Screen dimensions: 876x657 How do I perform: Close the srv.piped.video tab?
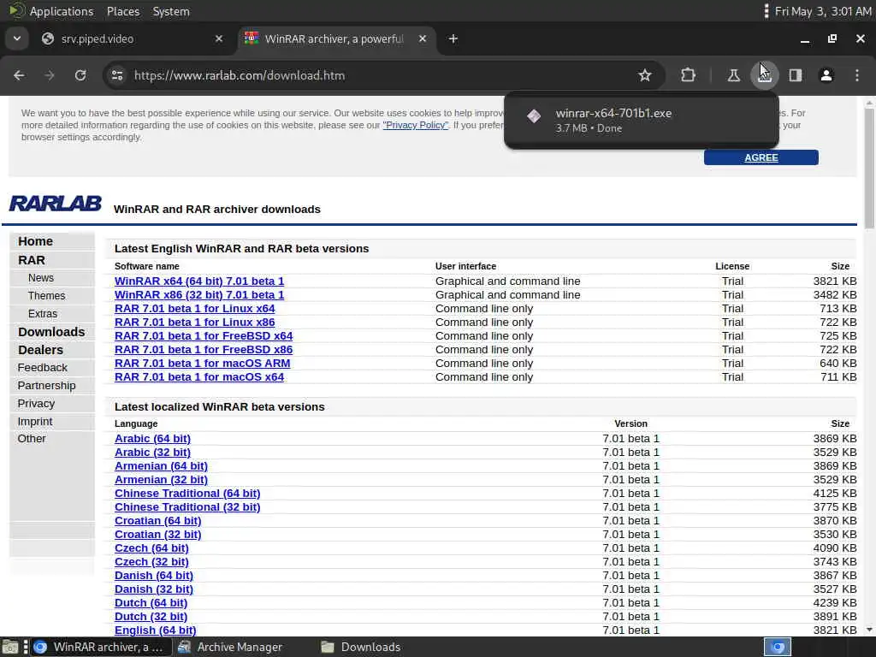point(219,38)
